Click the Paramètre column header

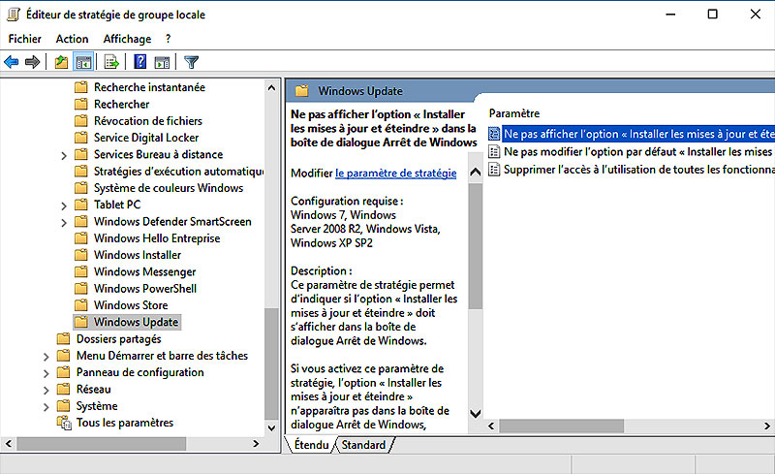click(x=514, y=113)
